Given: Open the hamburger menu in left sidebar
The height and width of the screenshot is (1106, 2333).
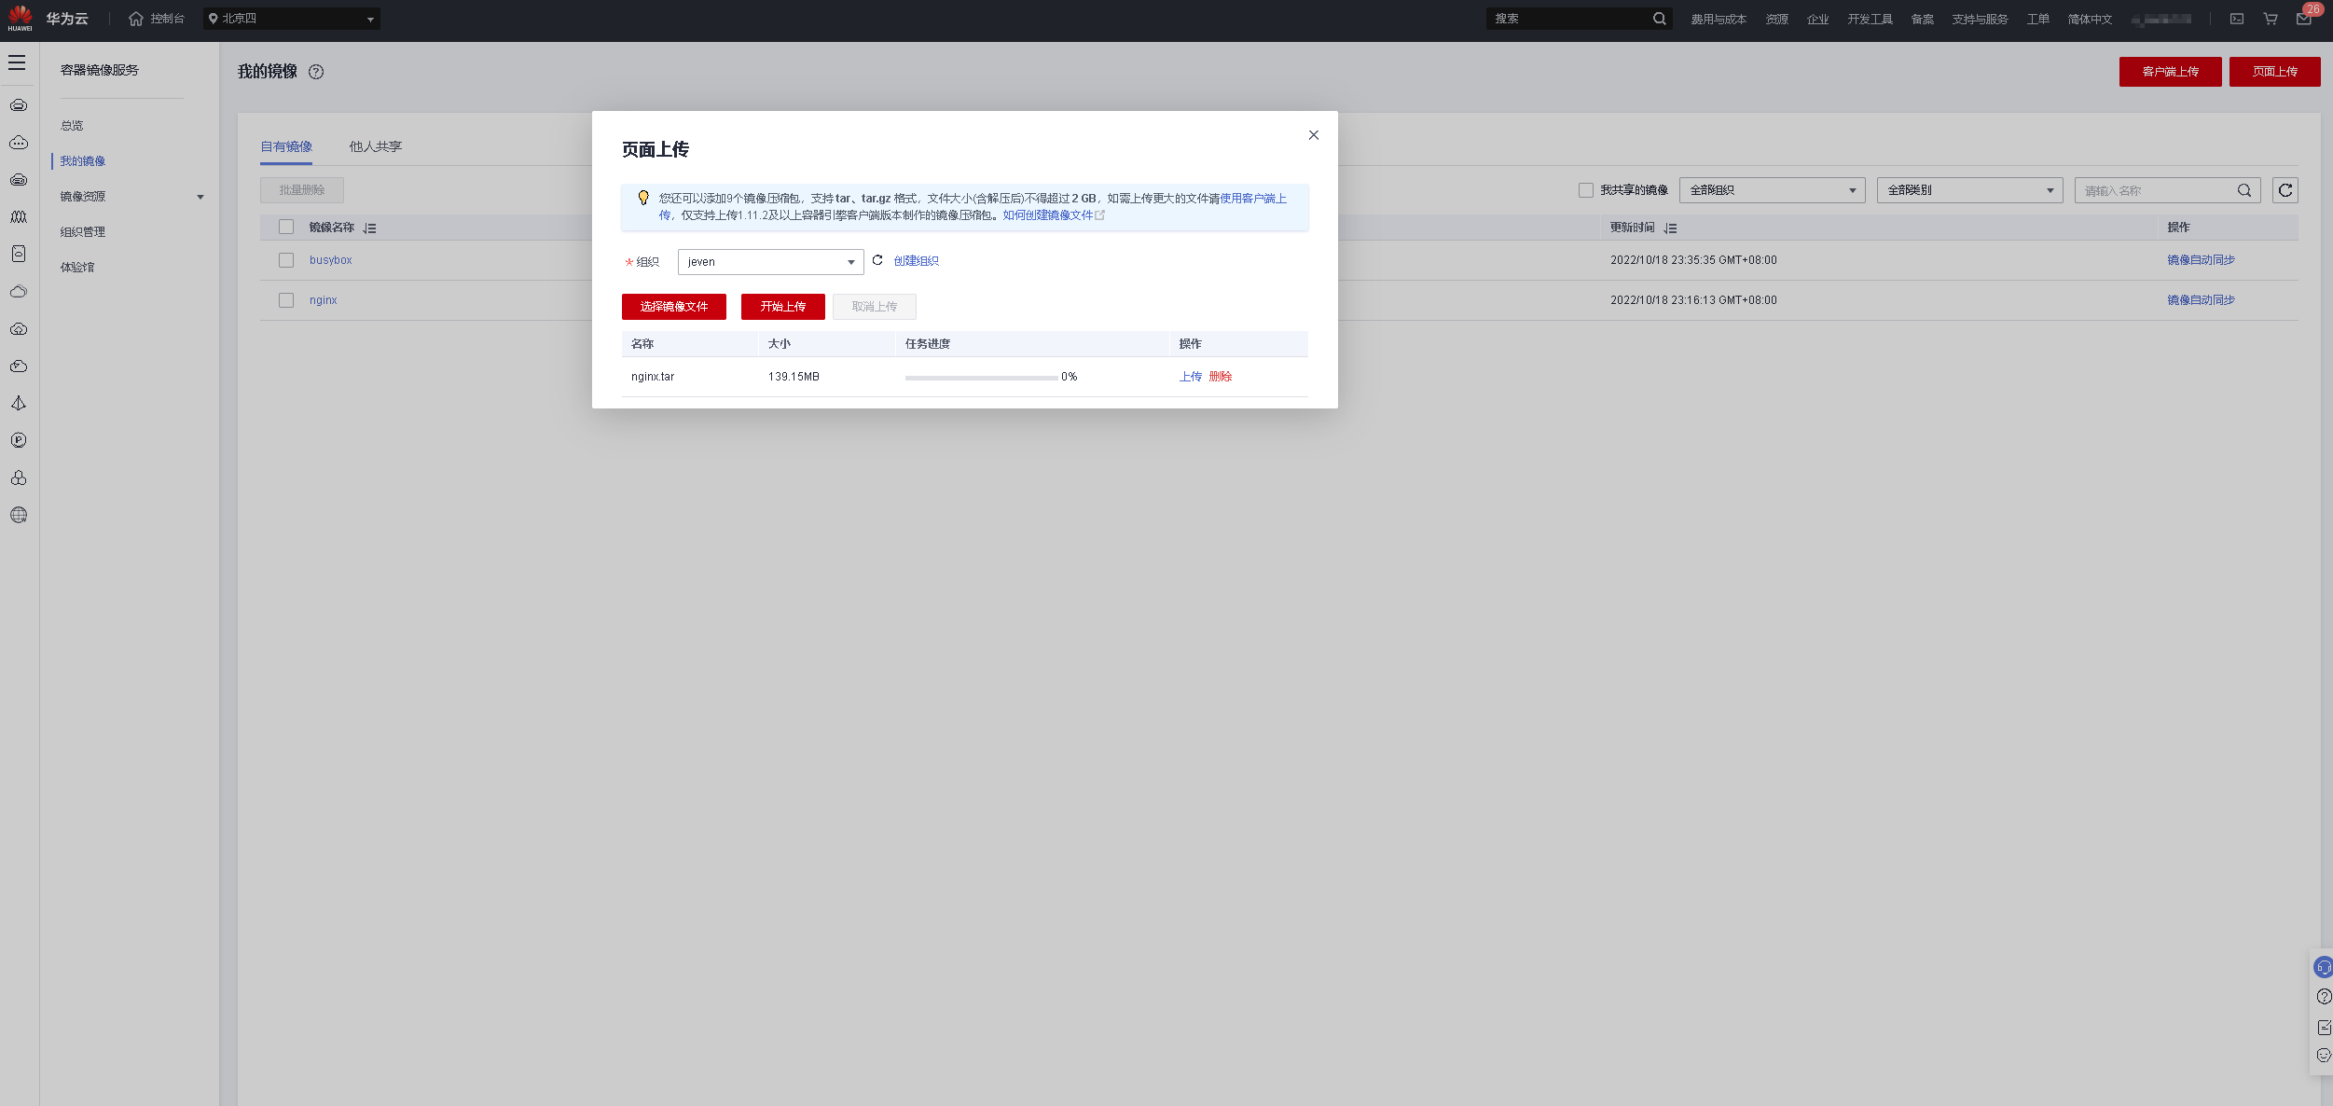Looking at the screenshot, I should pos(17,62).
